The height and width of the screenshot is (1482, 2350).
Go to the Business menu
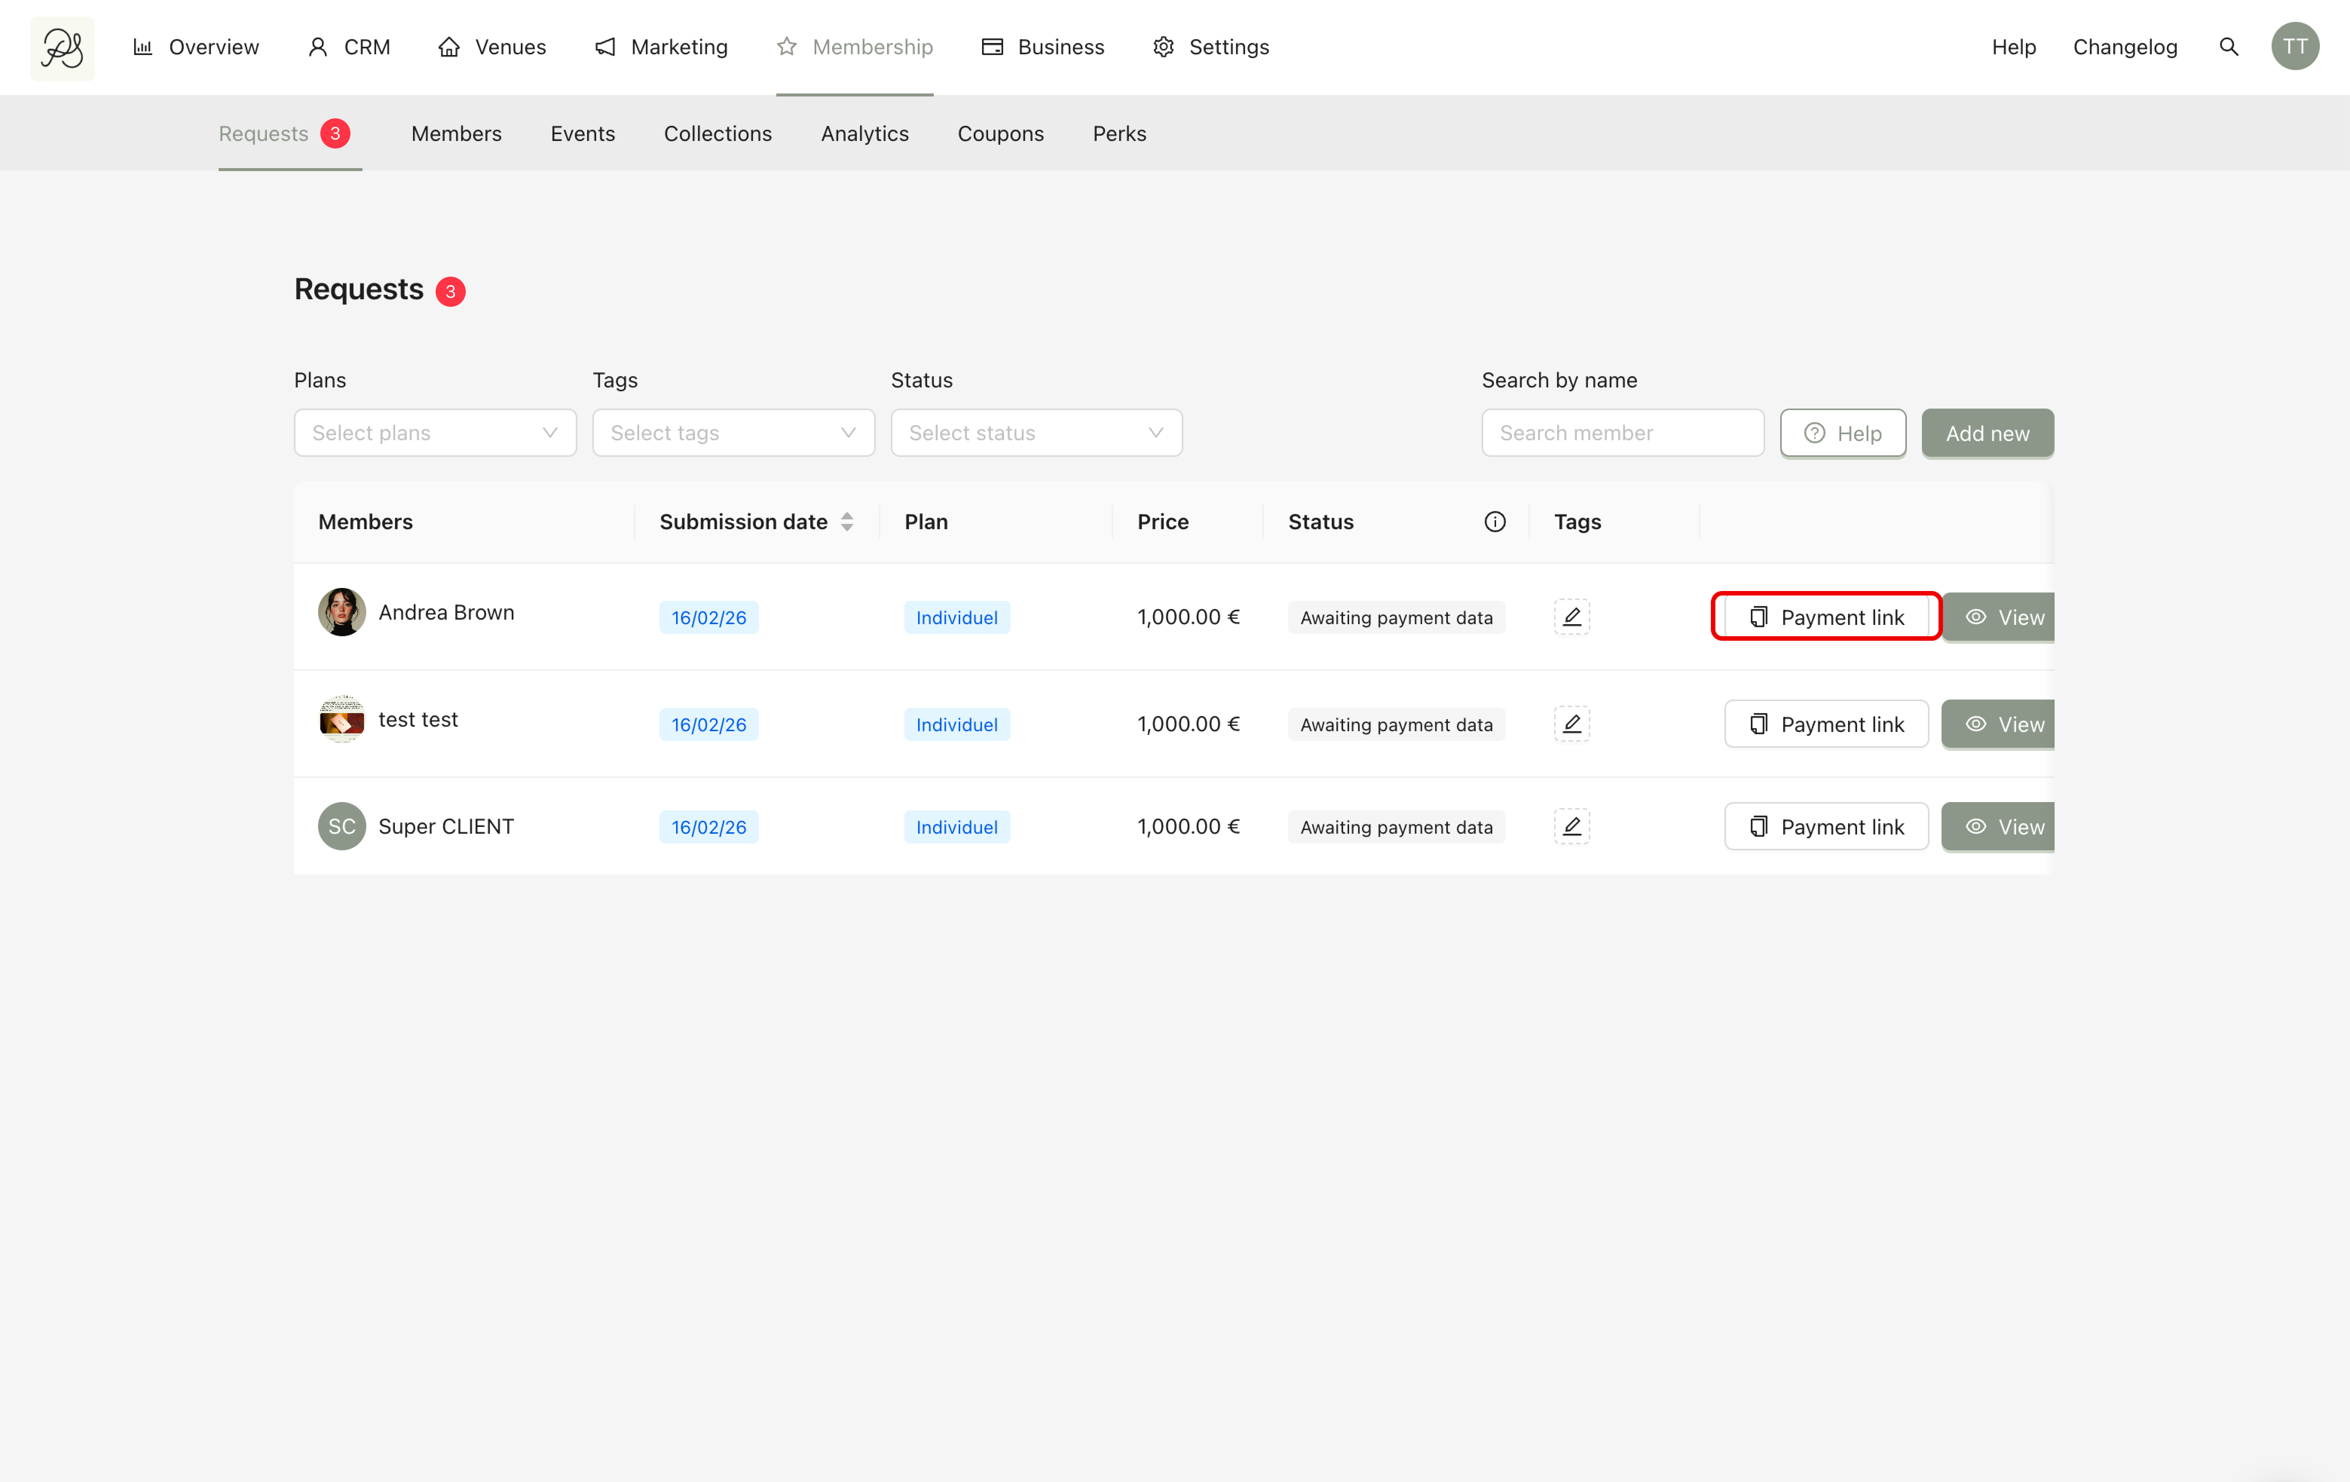1042,47
